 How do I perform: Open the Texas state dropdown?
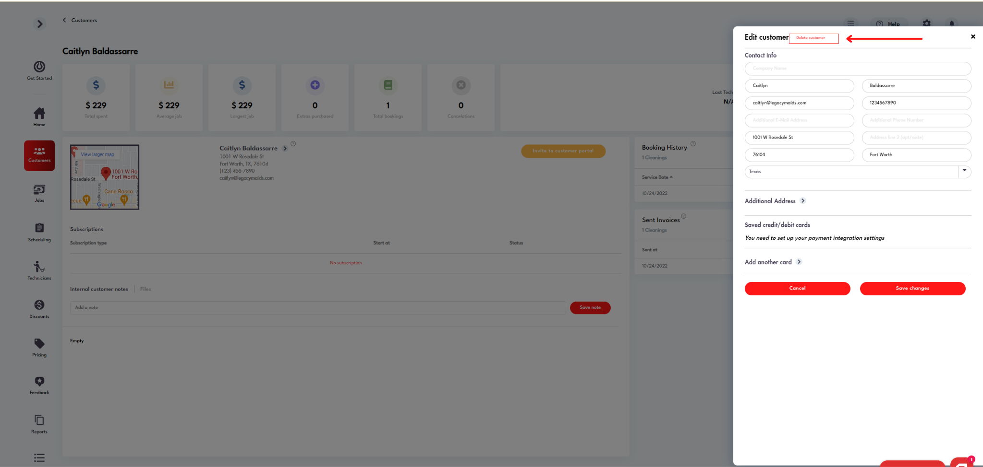[858, 172]
